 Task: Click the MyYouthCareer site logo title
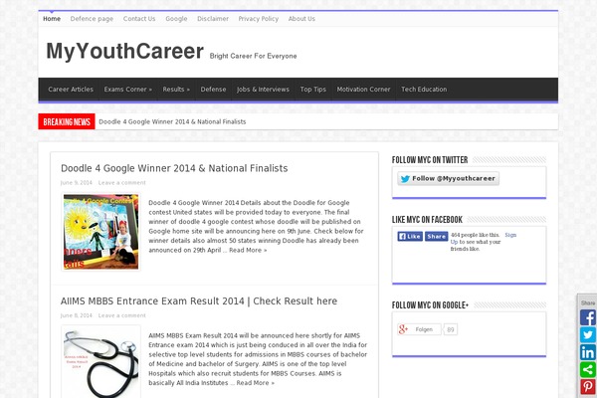click(125, 51)
